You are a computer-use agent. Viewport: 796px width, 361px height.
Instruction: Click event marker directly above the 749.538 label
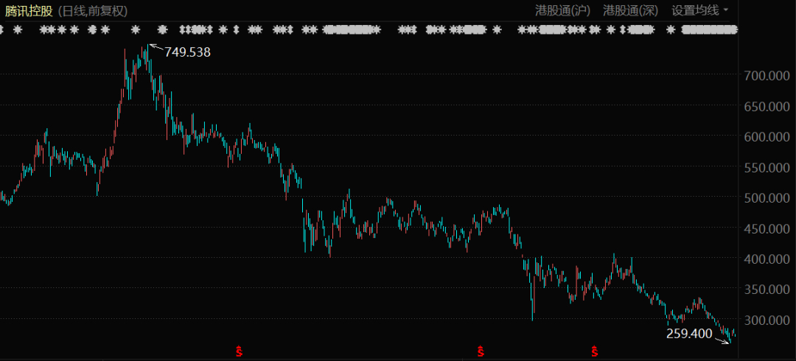coord(163,30)
